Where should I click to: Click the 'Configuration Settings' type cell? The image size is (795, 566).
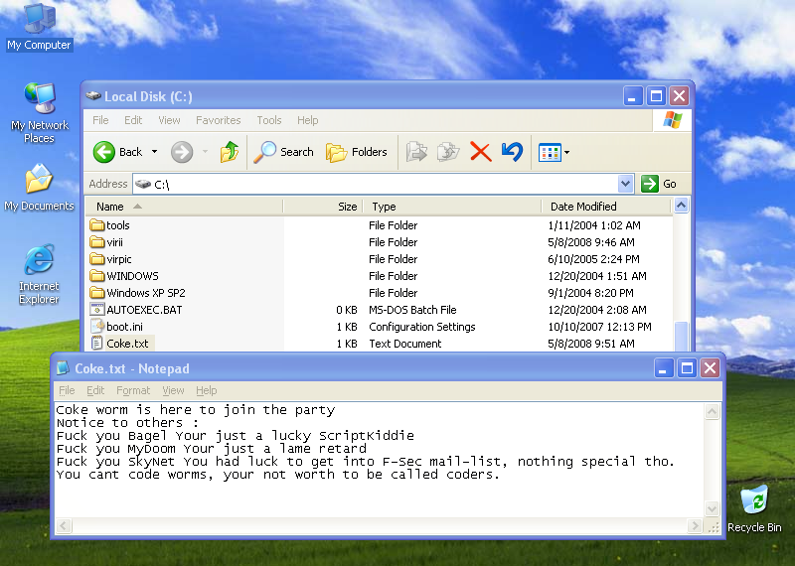(x=421, y=327)
